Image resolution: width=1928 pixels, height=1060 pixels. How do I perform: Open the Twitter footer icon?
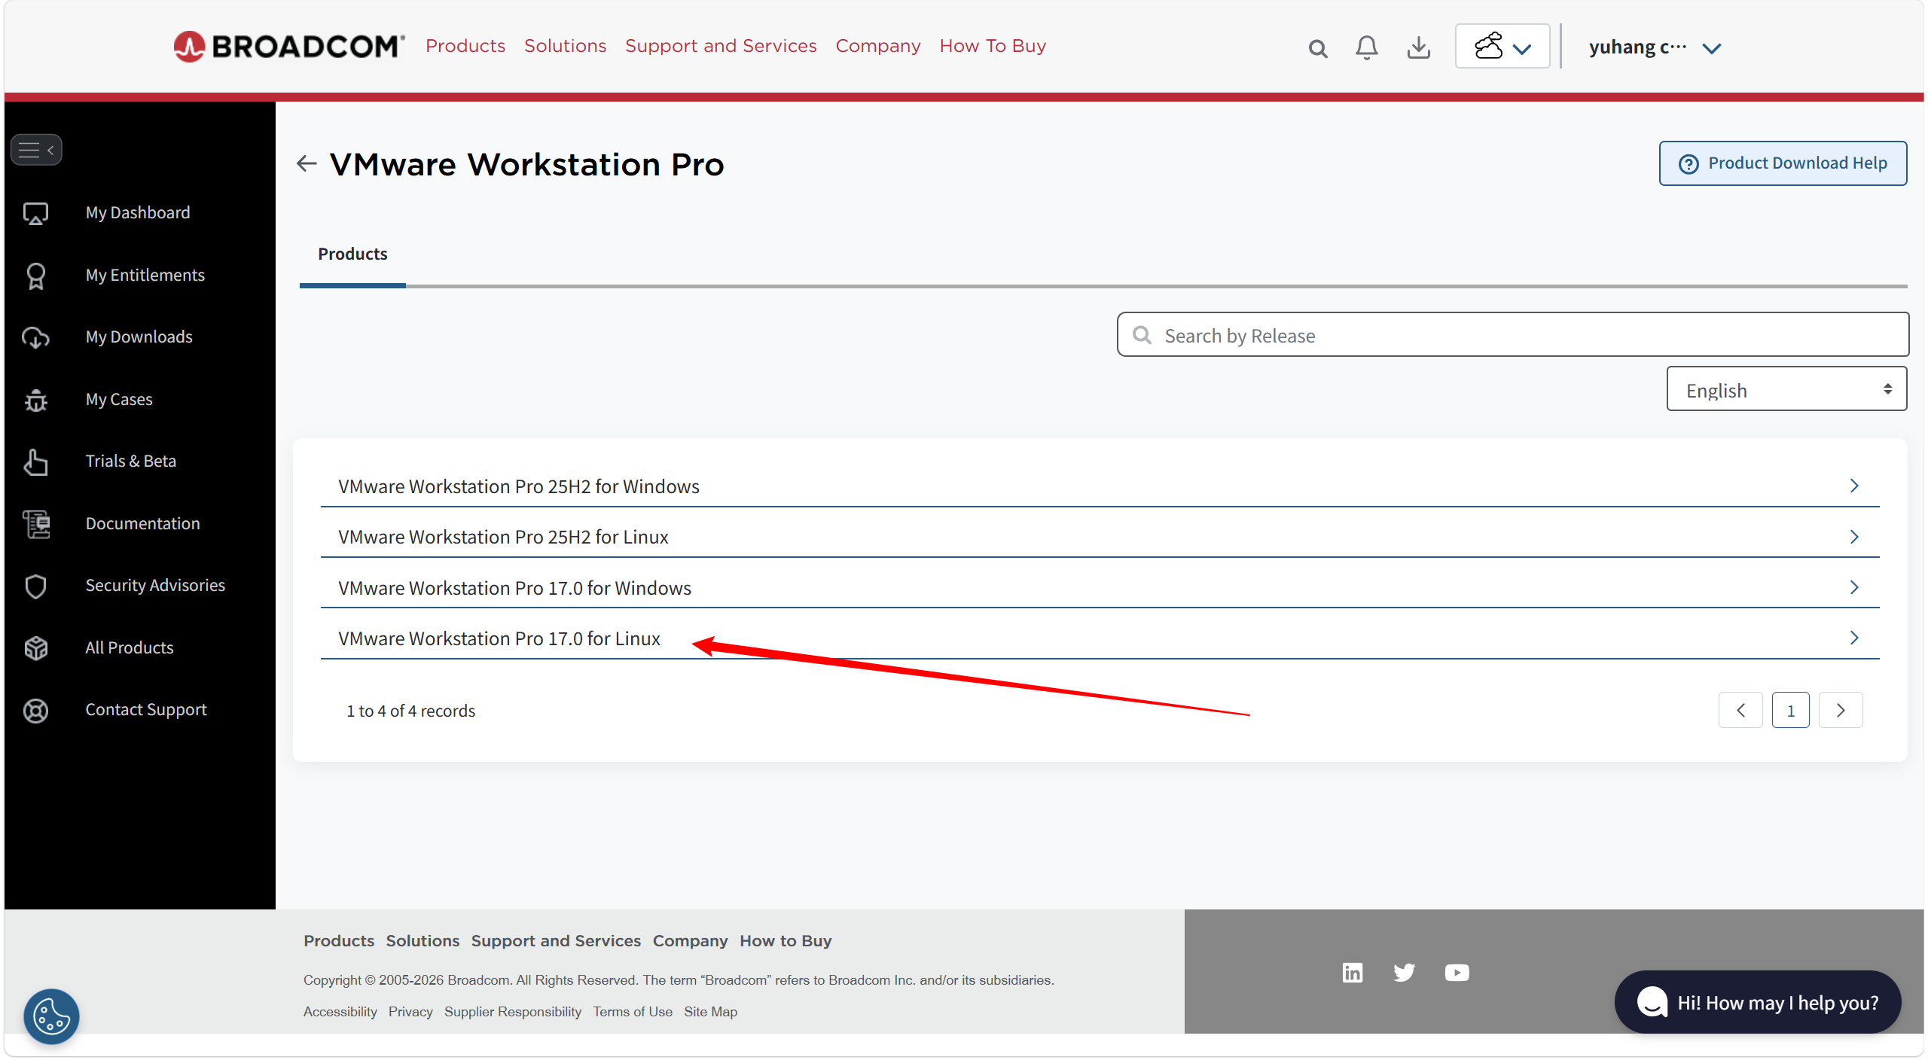pyautogui.click(x=1404, y=973)
